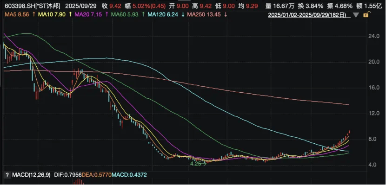Click the 20.0 price axis label

pos(374,62)
